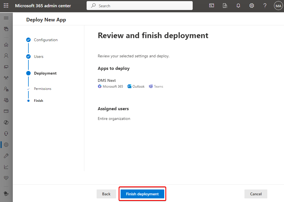Open the Support headset icon in sidebar

pos(6,134)
